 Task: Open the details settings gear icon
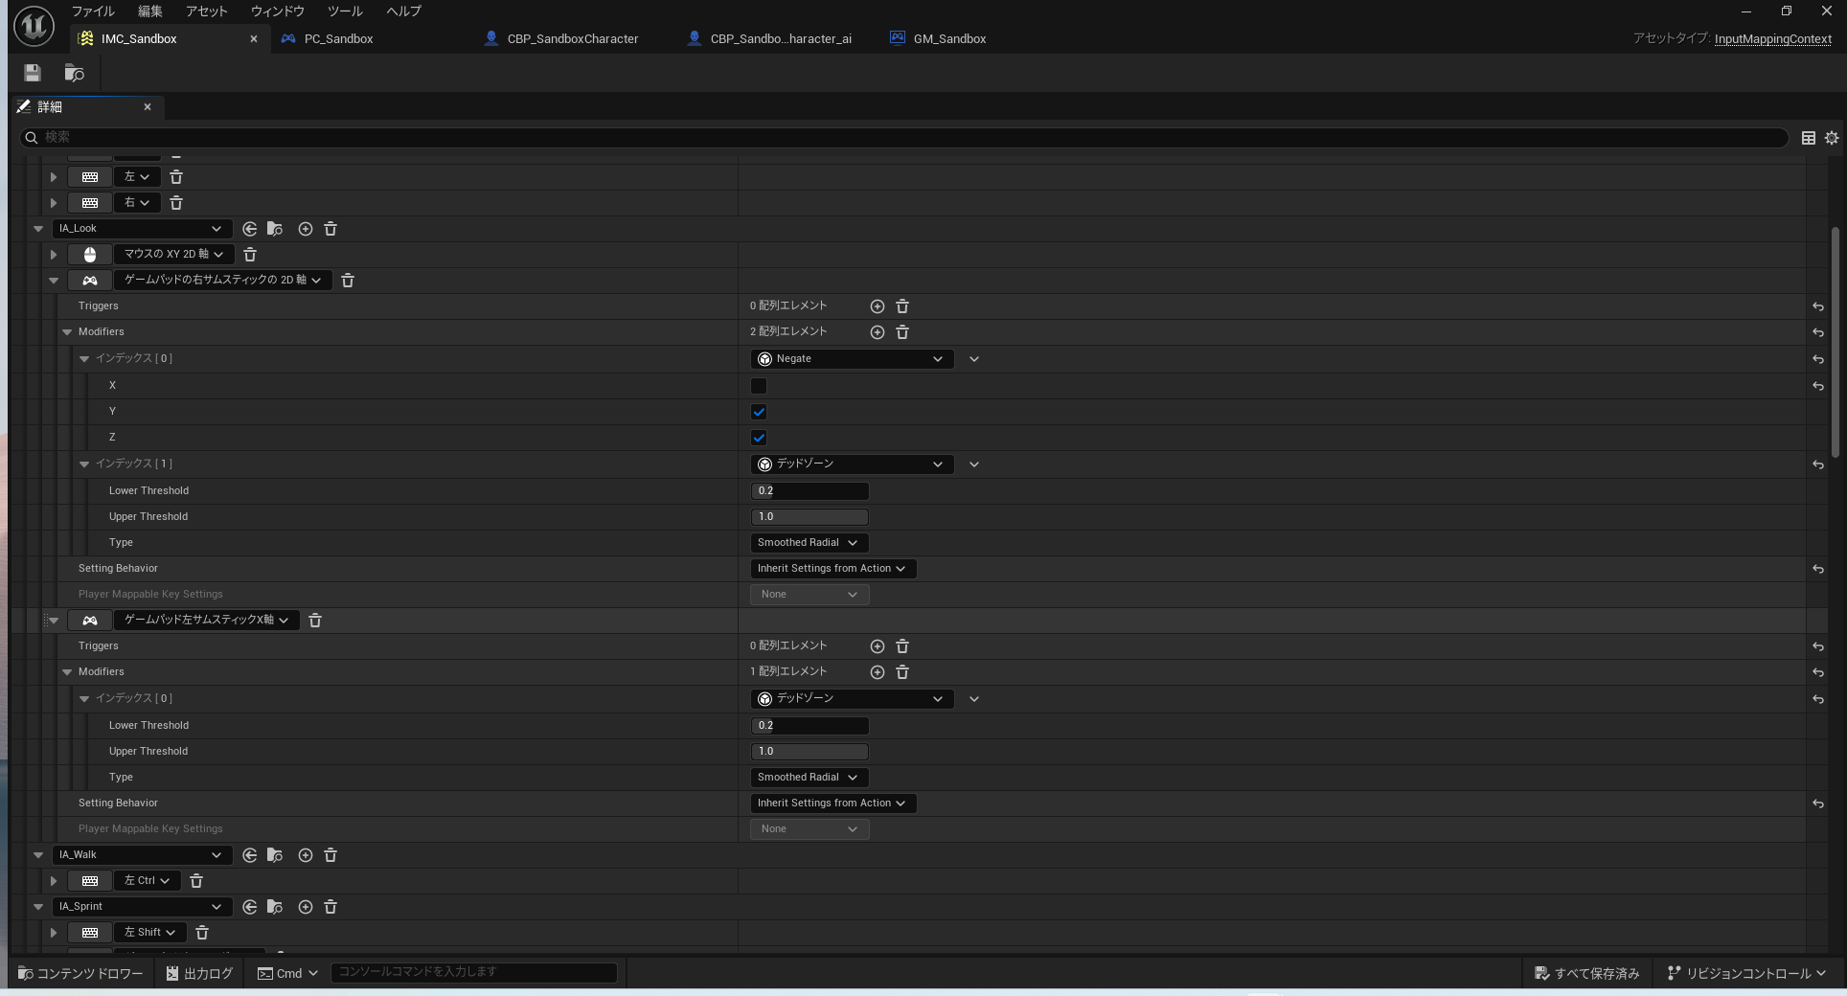[x=1831, y=138]
